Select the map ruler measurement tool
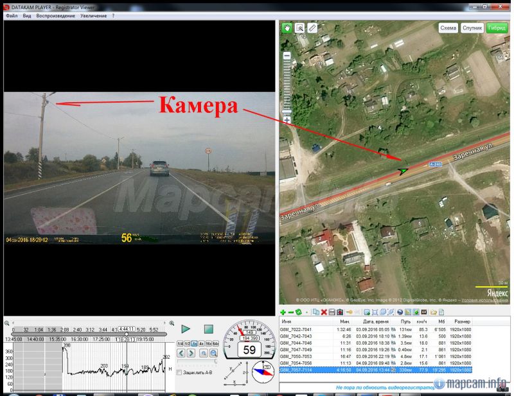The width and height of the screenshot is (514, 396). tap(312, 28)
